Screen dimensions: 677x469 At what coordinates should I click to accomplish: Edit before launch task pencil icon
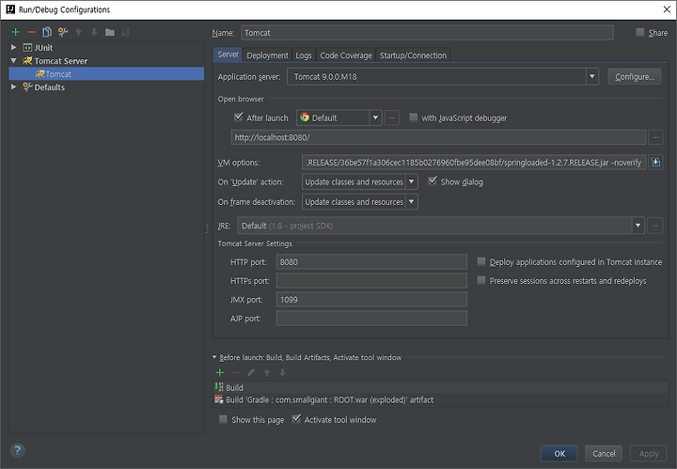[251, 372]
